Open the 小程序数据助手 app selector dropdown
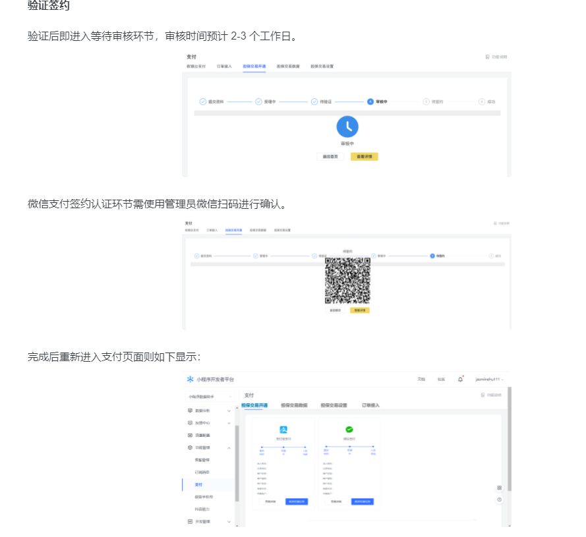The image size is (586, 537). click(x=210, y=397)
